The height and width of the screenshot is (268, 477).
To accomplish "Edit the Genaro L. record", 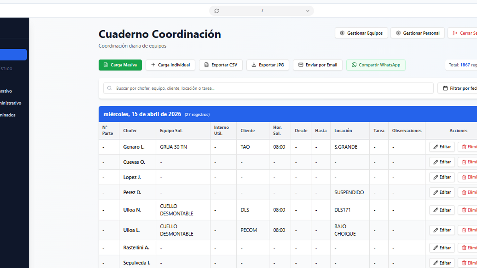I will tap(442, 147).
